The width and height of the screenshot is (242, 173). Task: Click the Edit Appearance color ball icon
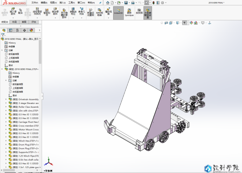click(191, 23)
